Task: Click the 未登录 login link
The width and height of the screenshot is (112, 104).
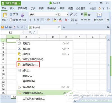Action: pyautogui.click(x=93, y=8)
